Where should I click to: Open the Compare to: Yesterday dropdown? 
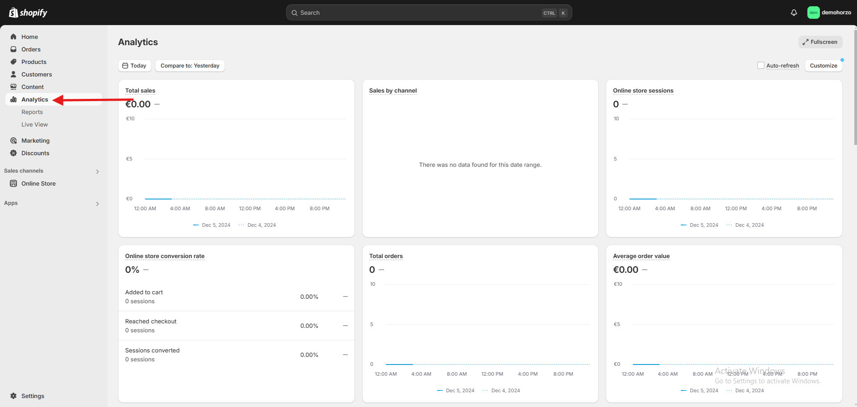pyautogui.click(x=190, y=66)
